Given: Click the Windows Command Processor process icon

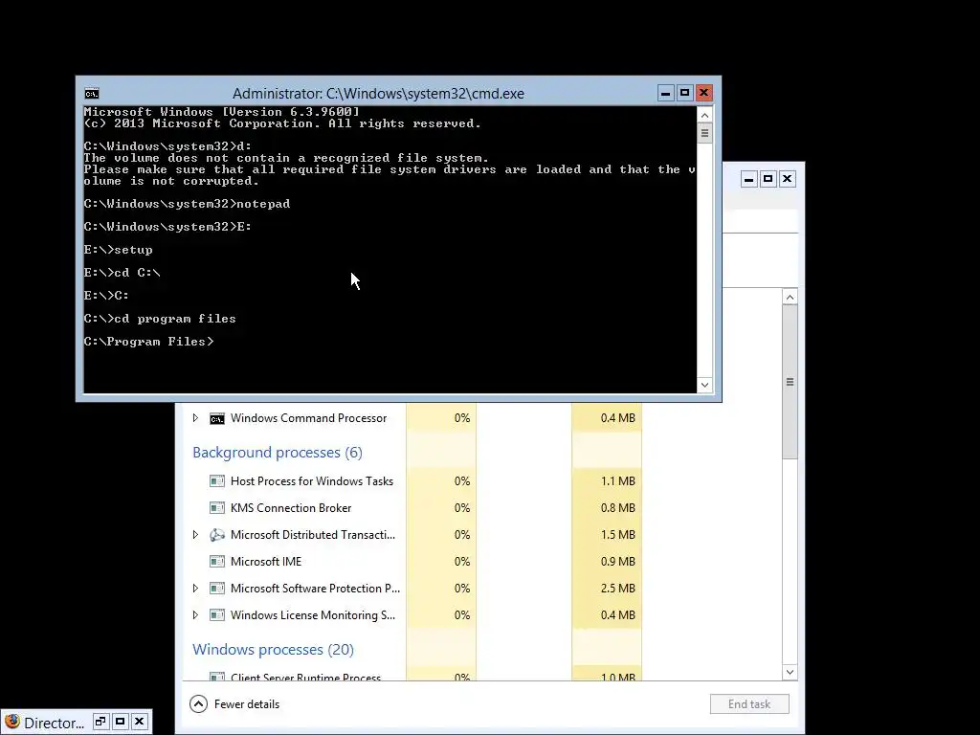Looking at the screenshot, I should click(x=217, y=419).
